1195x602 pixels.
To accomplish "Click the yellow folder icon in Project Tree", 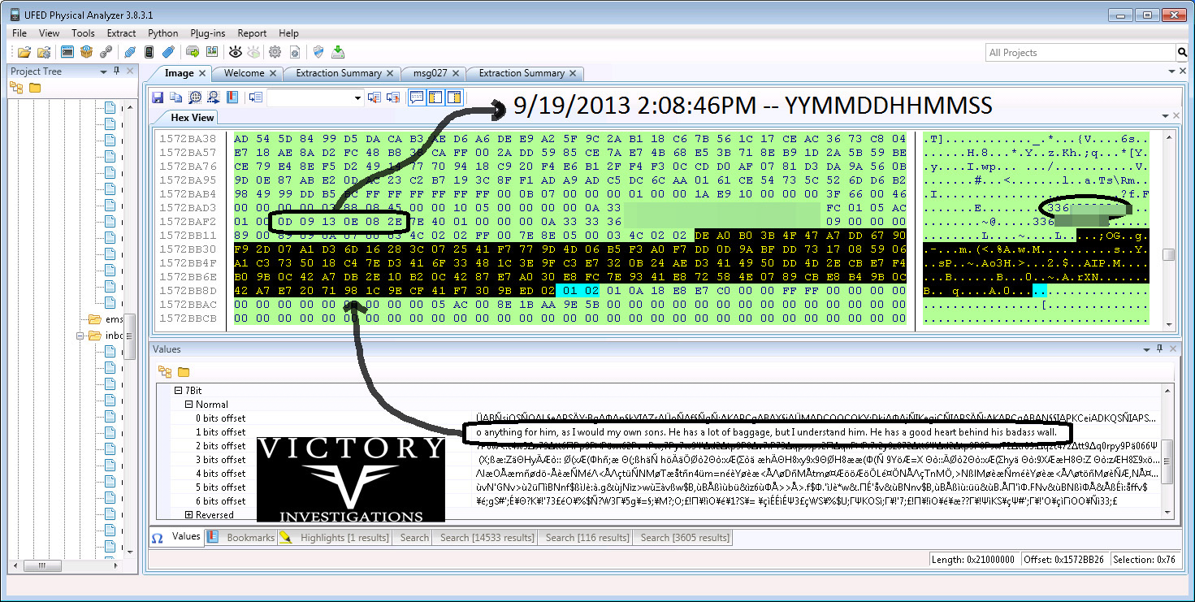I will [x=35, y=87].
